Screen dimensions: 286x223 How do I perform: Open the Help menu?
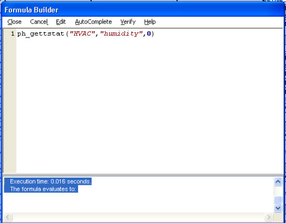click(150, 22)
